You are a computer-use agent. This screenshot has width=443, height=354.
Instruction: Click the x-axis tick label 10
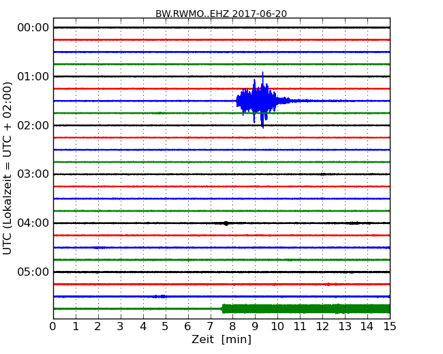pos(277,327)
